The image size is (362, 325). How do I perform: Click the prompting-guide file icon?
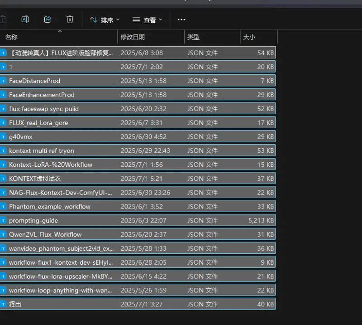[x=3, y=221]
